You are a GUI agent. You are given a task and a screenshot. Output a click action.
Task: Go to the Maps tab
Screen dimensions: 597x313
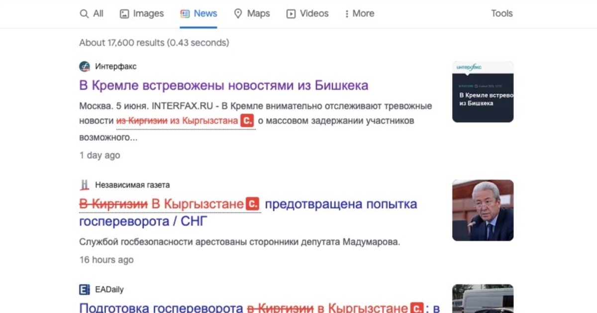(x=252, y=13)
